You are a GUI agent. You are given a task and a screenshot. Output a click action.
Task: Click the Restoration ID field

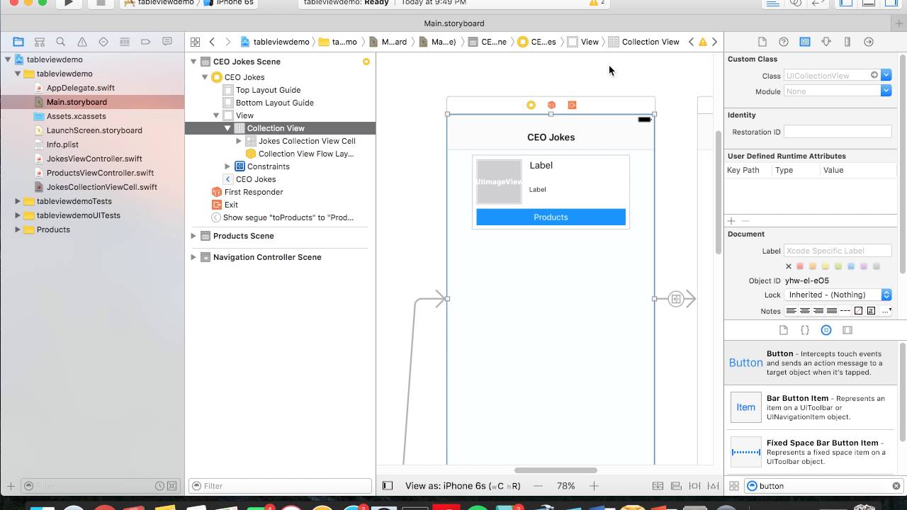(838, 132)
